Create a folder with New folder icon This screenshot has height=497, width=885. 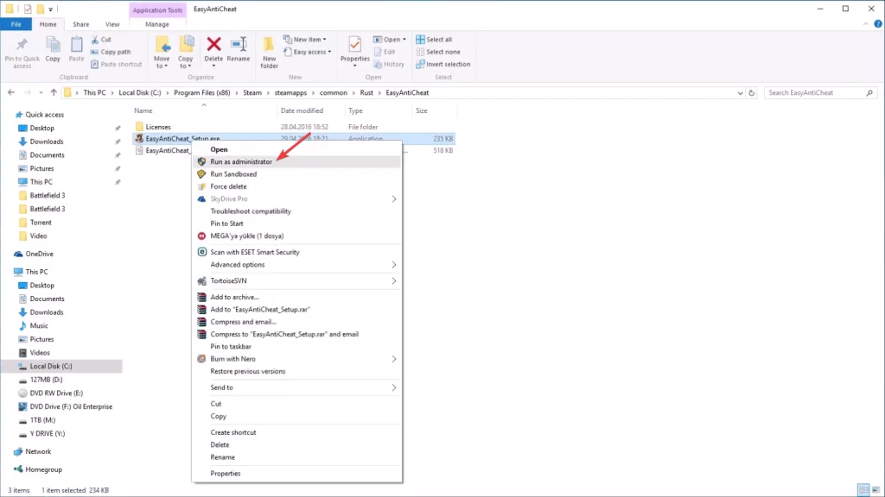coord(269,50)
